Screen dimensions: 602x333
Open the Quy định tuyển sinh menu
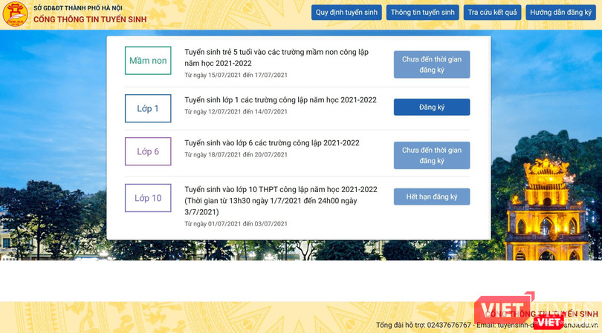click(x=346, y=13)
